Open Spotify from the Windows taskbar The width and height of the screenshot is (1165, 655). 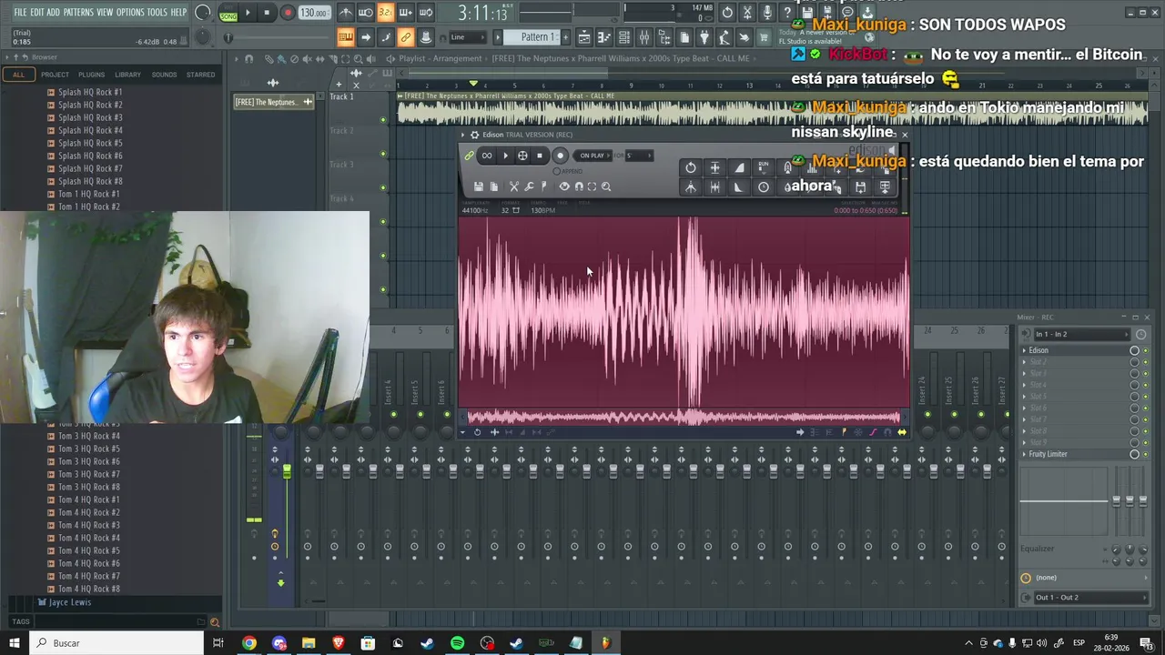pyautogui.click(x=457, y=643)
